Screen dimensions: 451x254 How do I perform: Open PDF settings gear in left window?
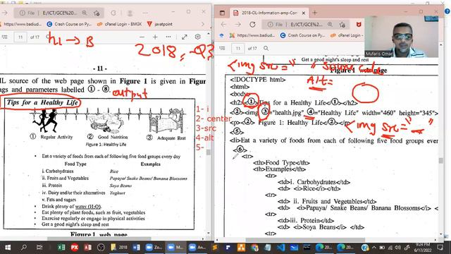(x=197, y=37)
